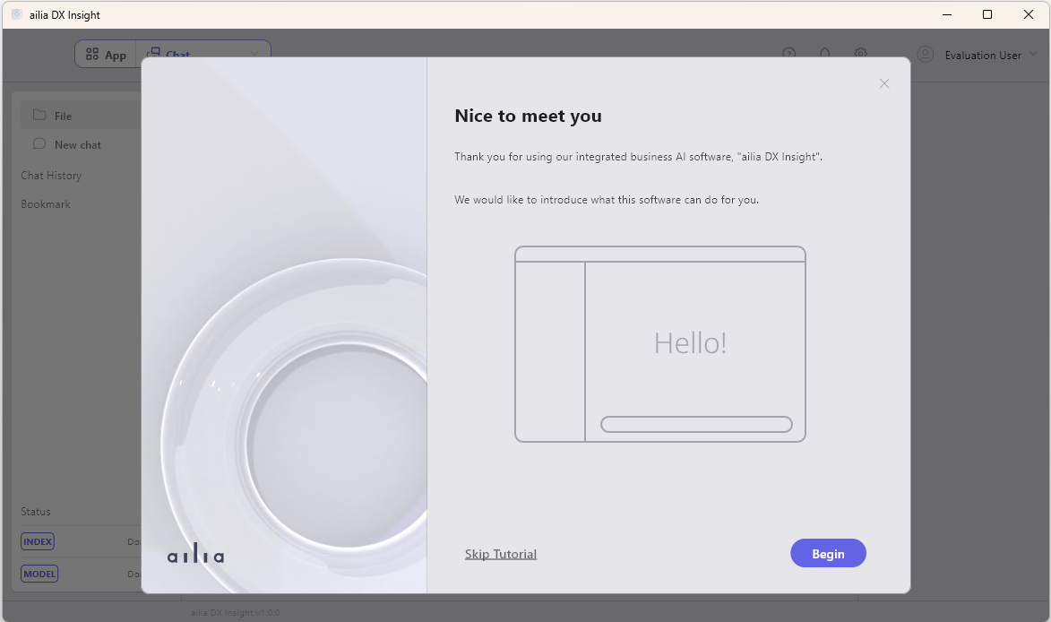Viewport: 1051px width, 622px height.
Task: Click the File folder icon in the sidebar
Action: pos(39,115)
